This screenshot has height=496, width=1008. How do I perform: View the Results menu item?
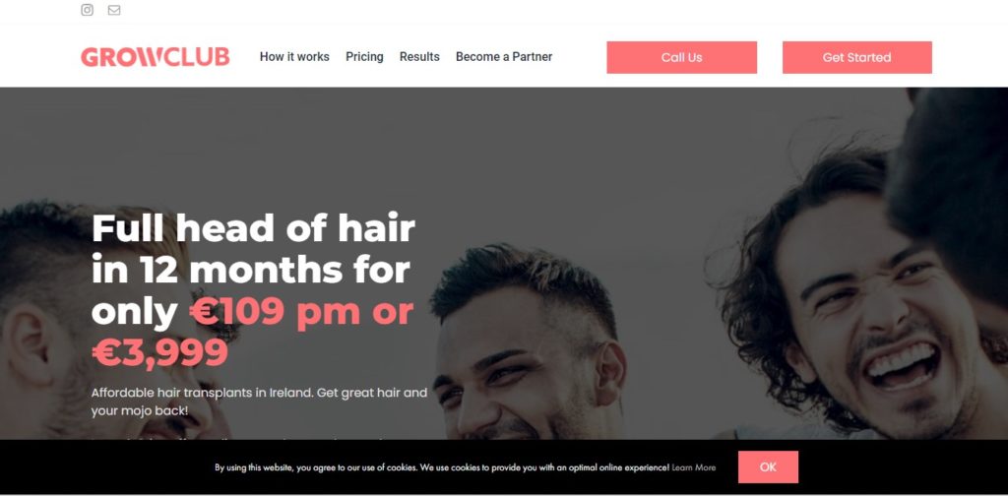tap(419, 56)
